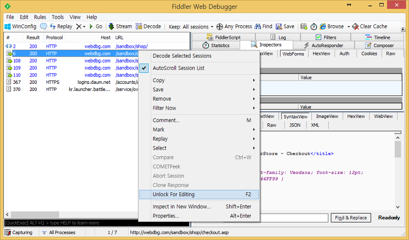Toggle Capturing in status bar
This screenshot has width=409, height=240.
pyautogui.click(x=19, y=232)
